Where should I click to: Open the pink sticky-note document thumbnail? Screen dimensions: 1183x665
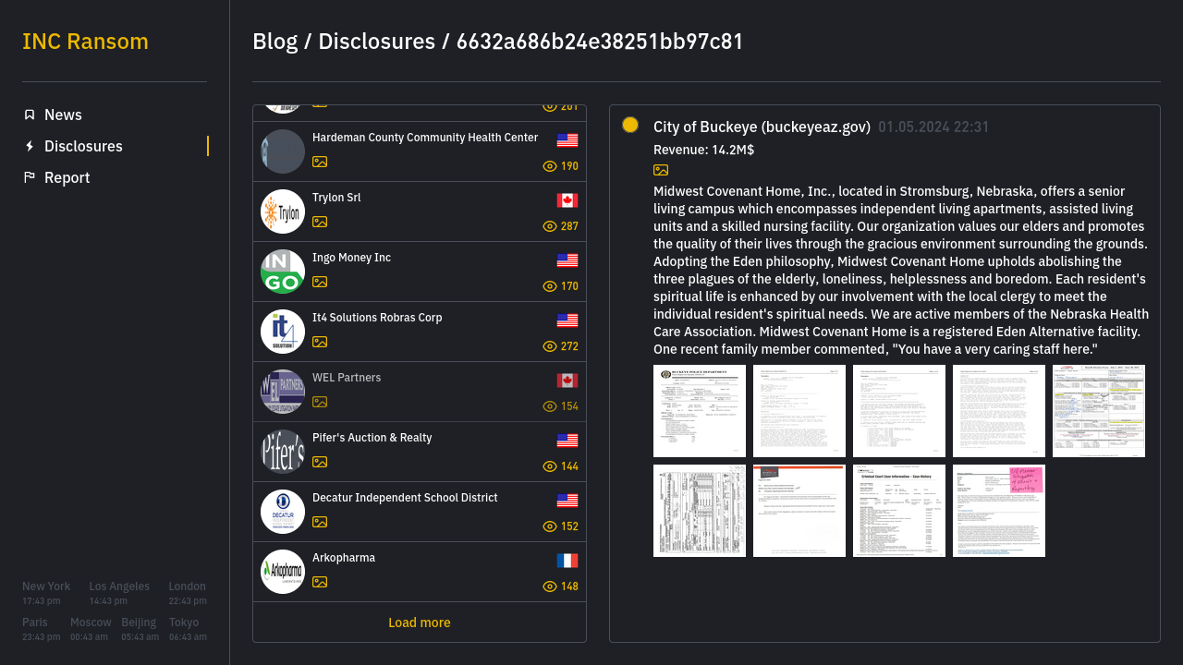tap(999, 511)
